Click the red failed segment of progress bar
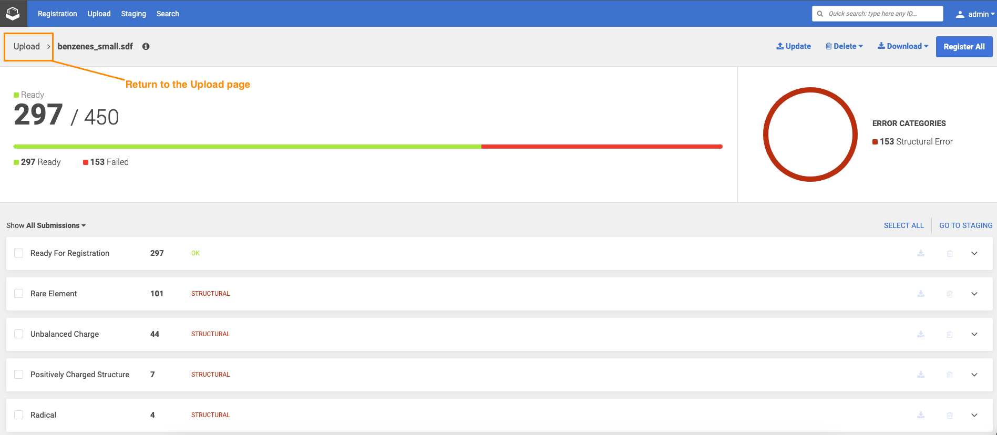This screenshot has height=435, width=997. tap(602, 147)
